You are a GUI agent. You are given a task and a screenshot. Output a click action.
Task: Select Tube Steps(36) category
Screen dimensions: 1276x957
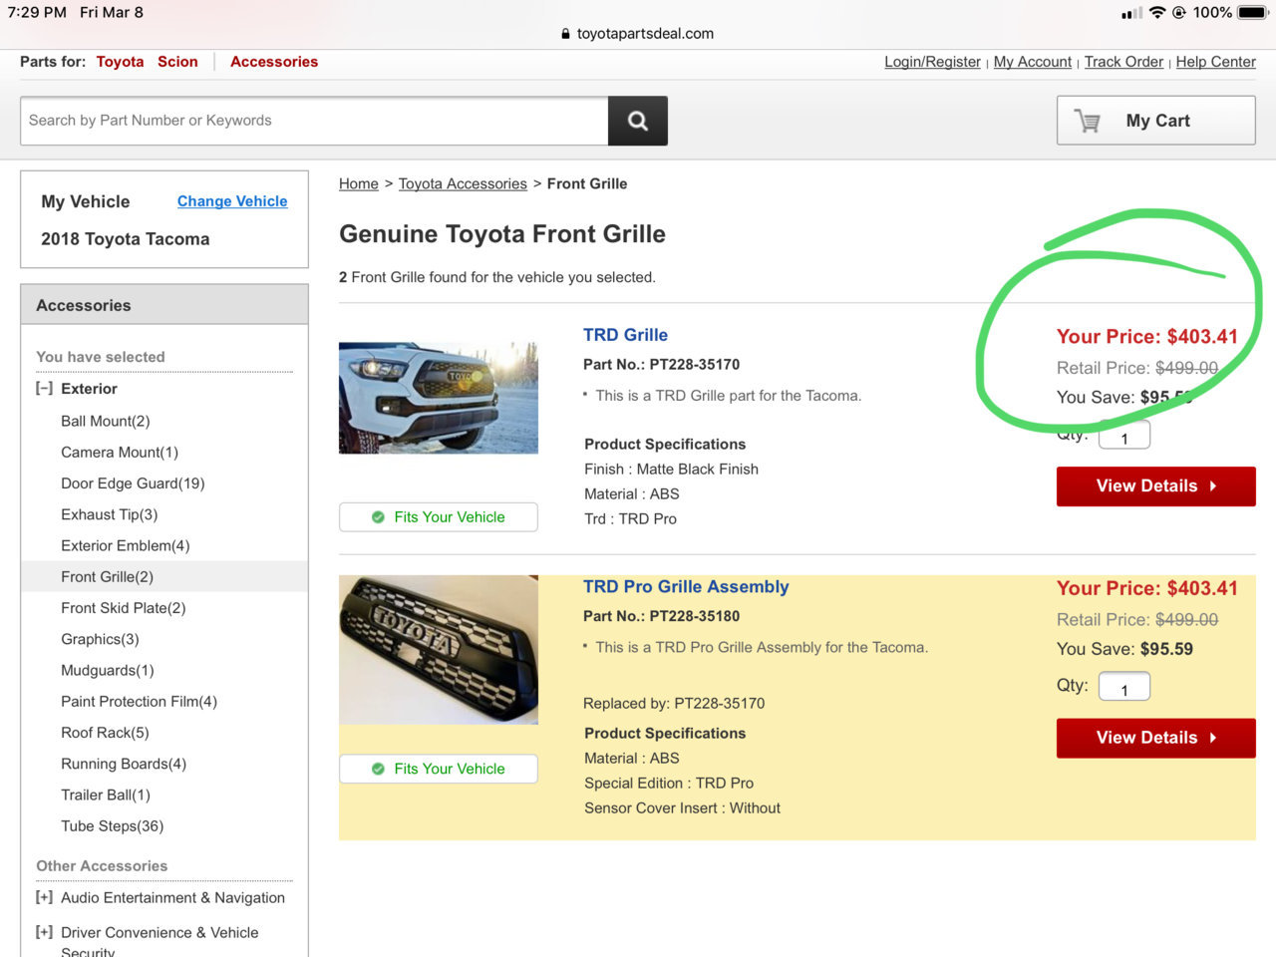[113, 825]
